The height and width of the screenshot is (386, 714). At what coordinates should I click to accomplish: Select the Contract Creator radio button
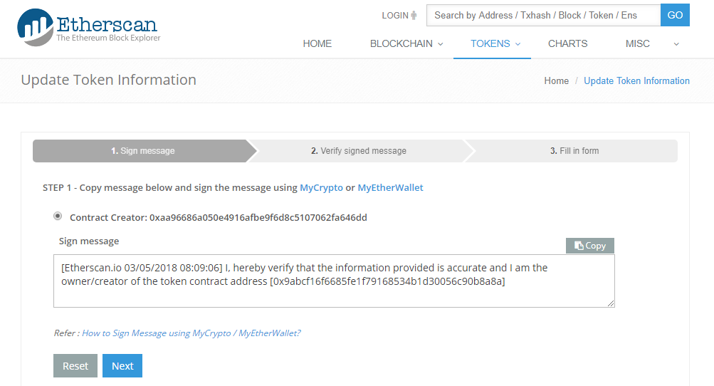pyautogui.click(x=58, y=216)
